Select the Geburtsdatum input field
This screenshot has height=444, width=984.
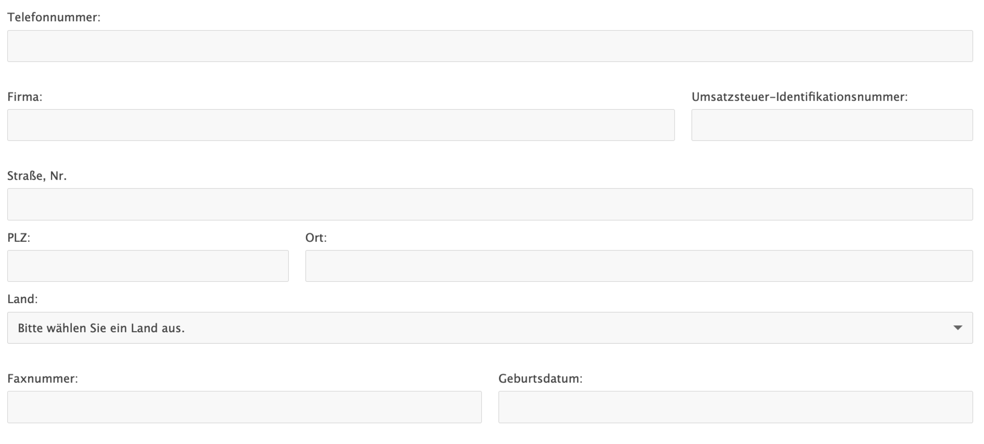coord(735,407)
